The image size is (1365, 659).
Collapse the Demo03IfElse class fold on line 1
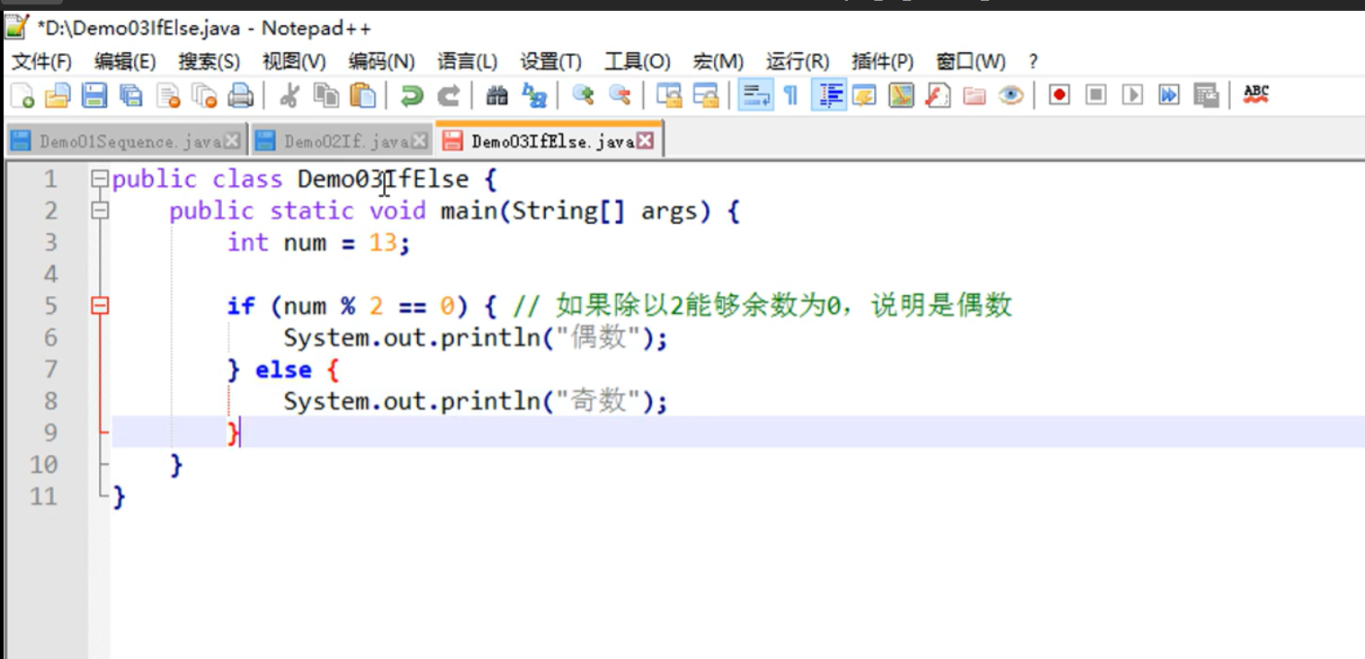pyautogui.click(x=99, y=179)
